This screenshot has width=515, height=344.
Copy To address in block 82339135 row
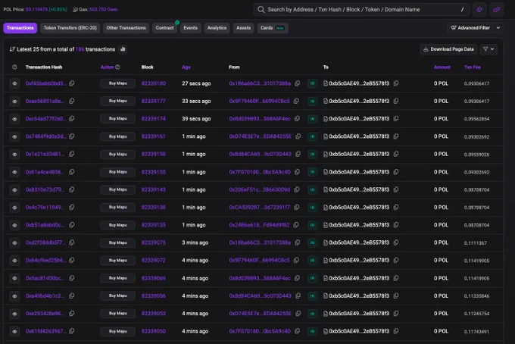click(x=396, y=225)
